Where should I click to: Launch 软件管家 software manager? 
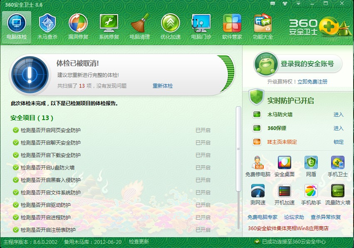(232, 27)
